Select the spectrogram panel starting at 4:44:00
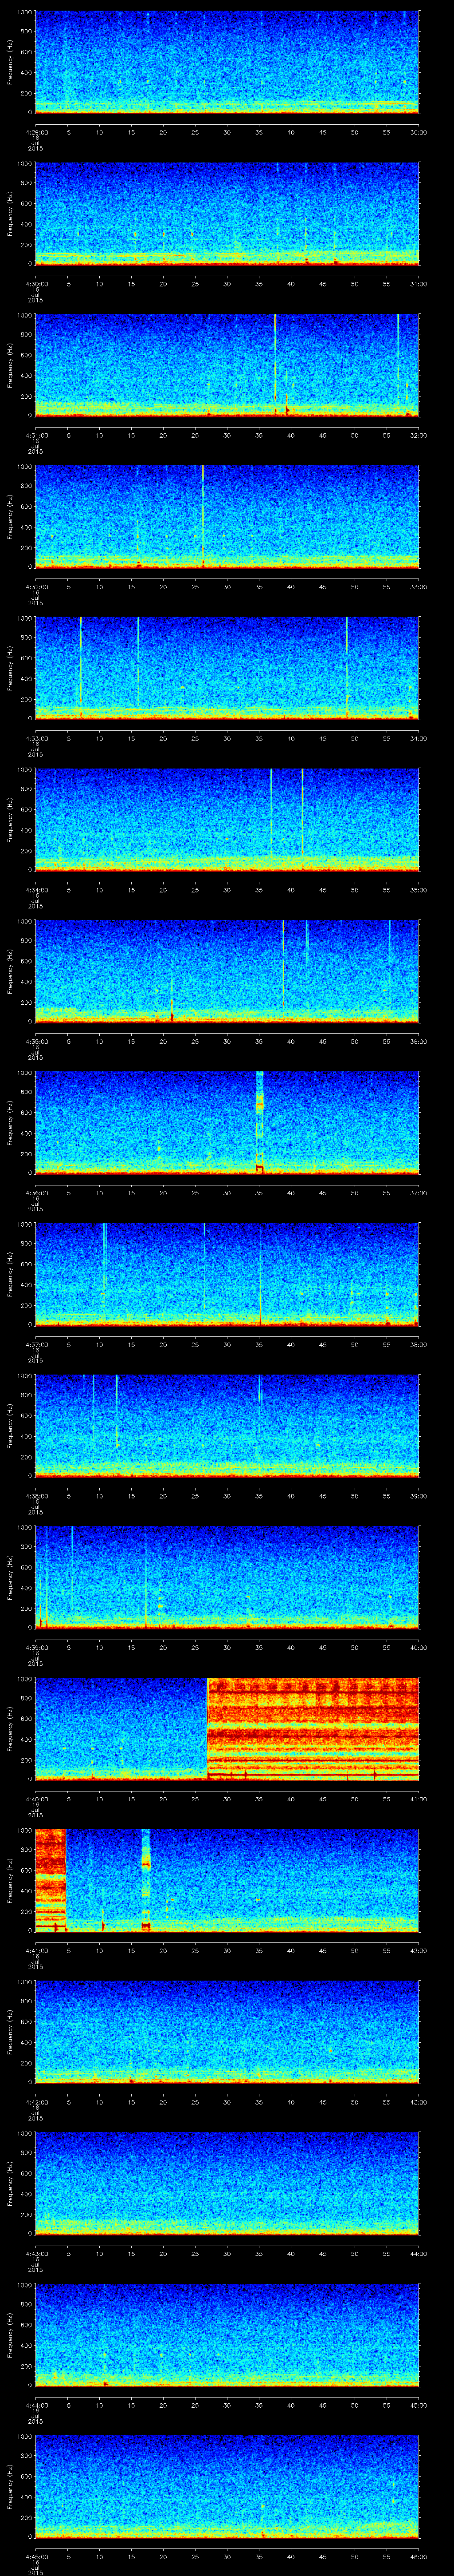This screenshot has width=454, height=2576. pos(227,2334)
